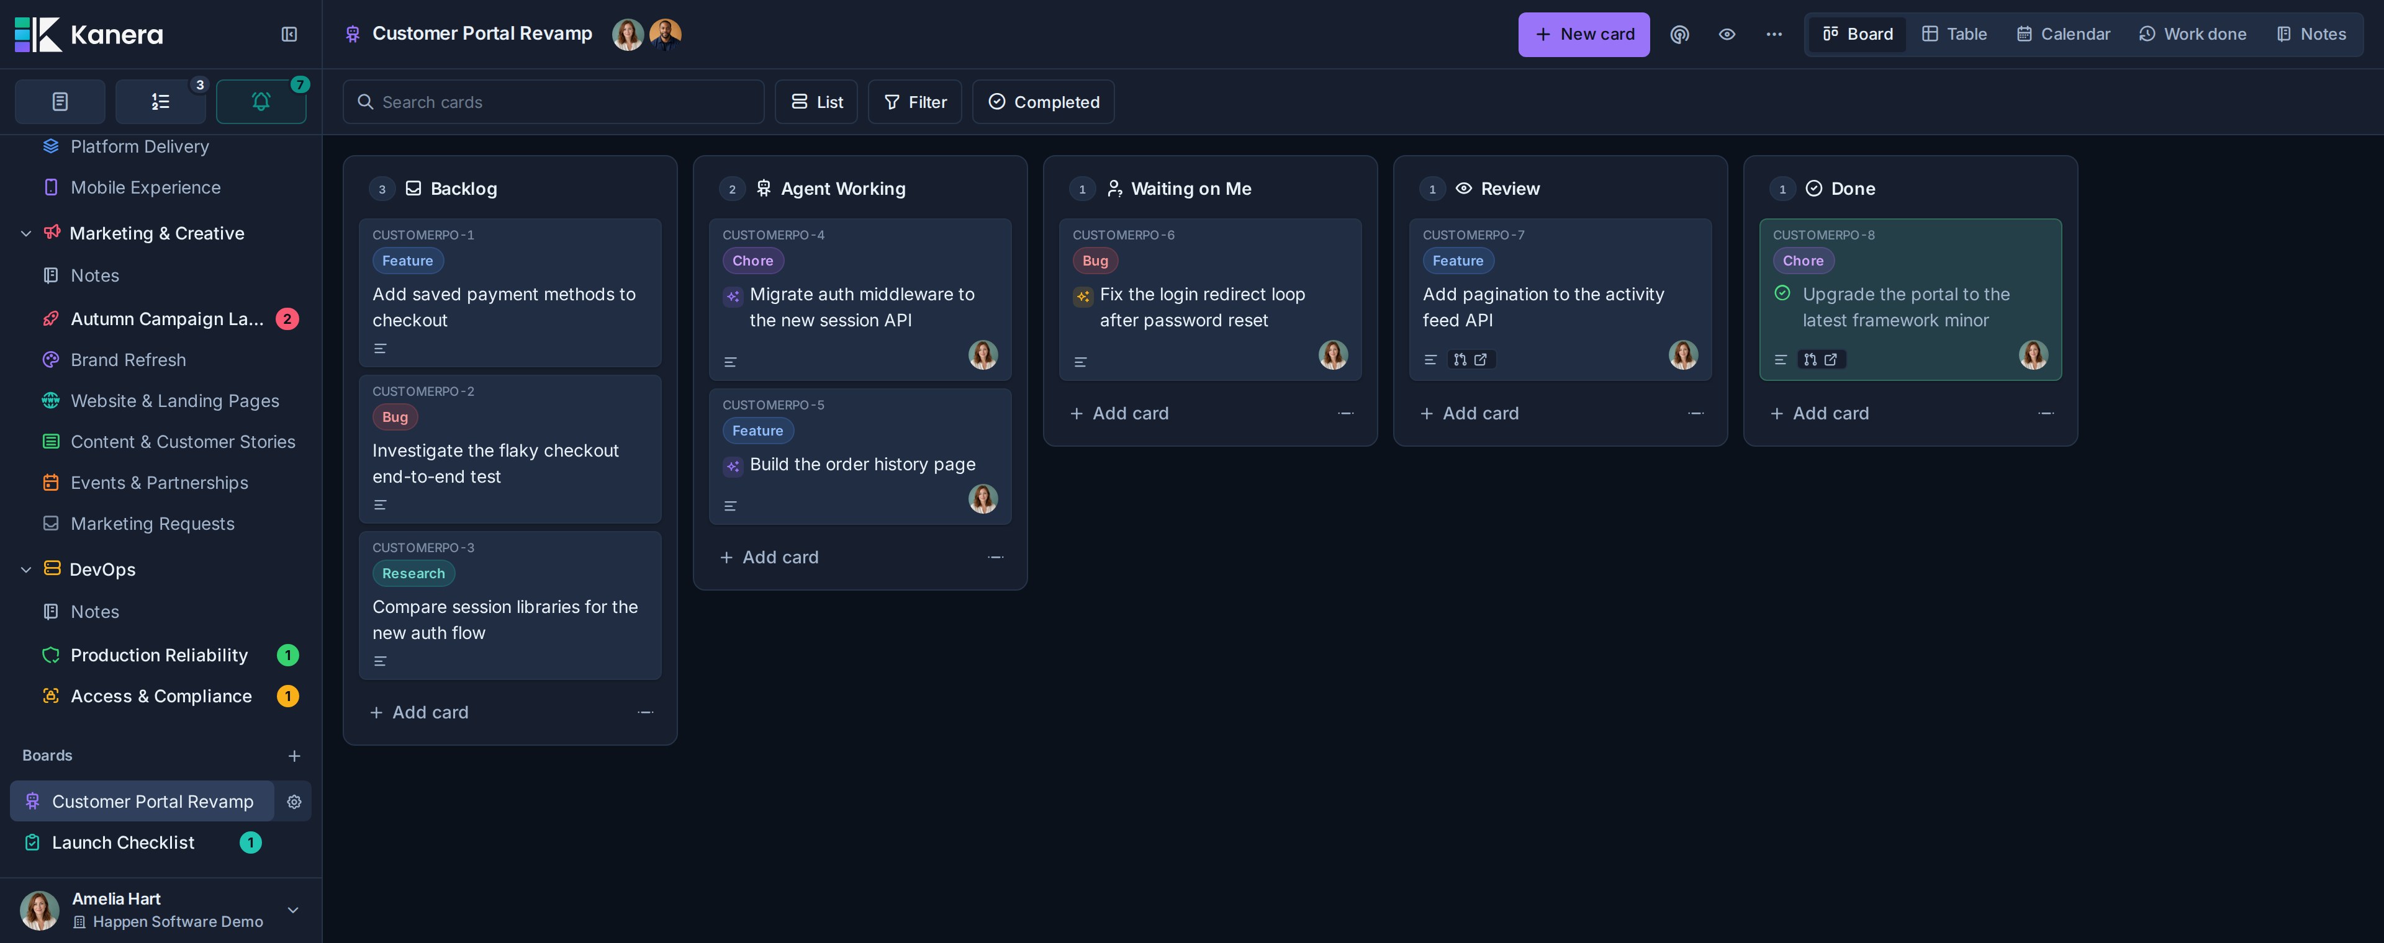
Task: Toggle List layout view
Action: pos(815,102)
